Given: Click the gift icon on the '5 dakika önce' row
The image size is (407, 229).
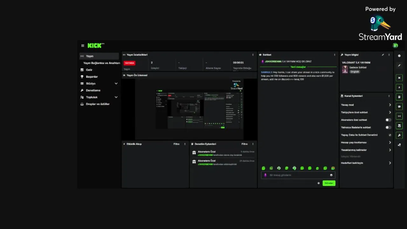Looking at the screenshot, I should click(194, 153).
